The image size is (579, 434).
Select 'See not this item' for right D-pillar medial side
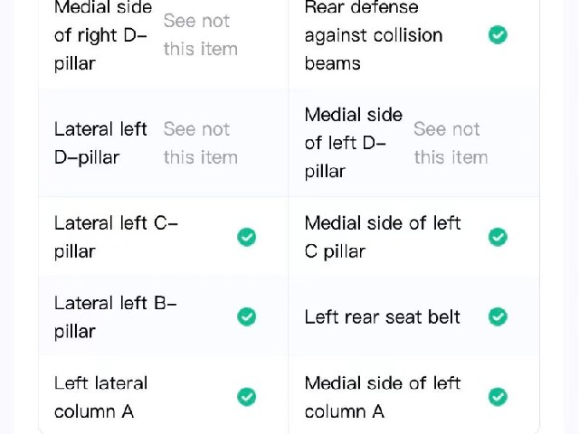coord(201,35)
